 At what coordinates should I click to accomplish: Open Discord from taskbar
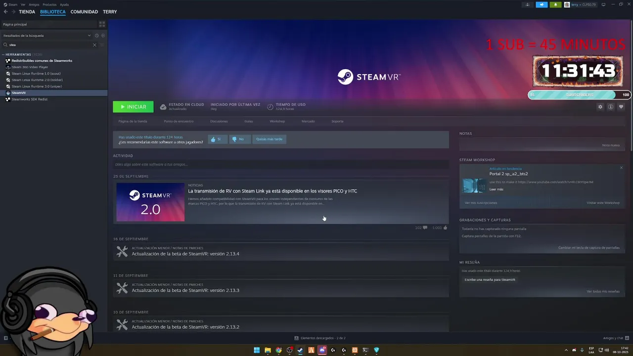(322, 350)
